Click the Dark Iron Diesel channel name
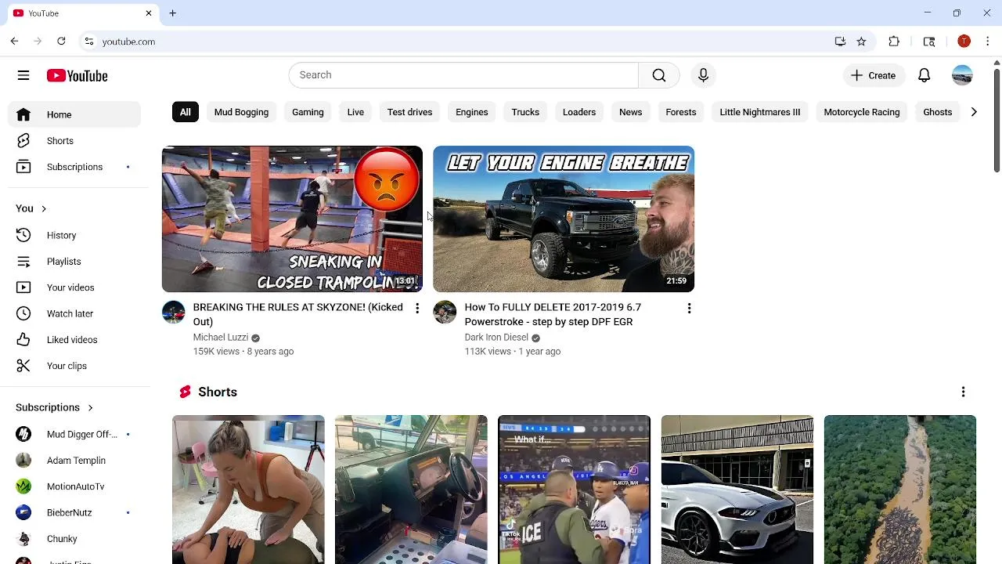The image size is (1002, 564). pyautogui.click(x=496, y=338)
